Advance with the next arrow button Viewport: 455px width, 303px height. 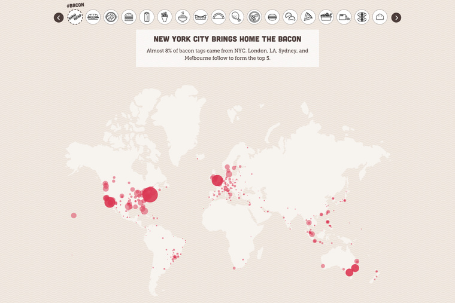[396, 17]
